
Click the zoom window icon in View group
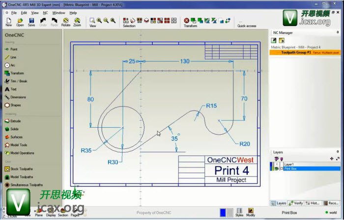click(92, 20)
